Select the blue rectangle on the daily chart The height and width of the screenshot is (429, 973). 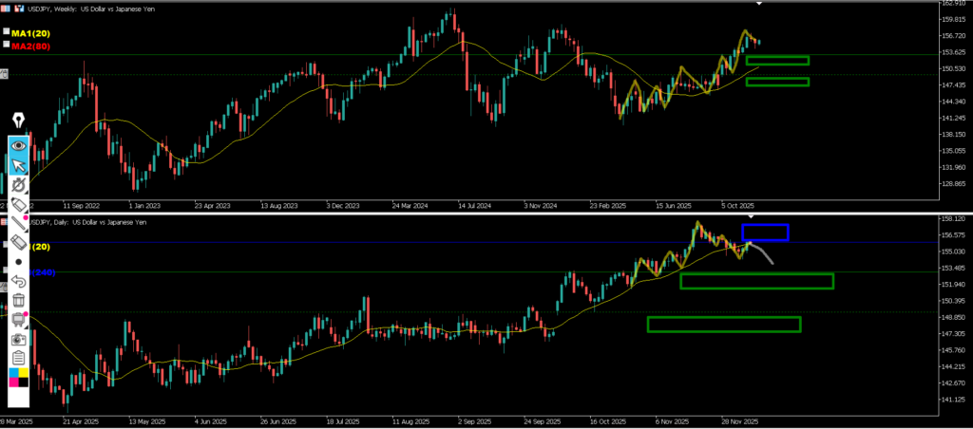[766, 225]
